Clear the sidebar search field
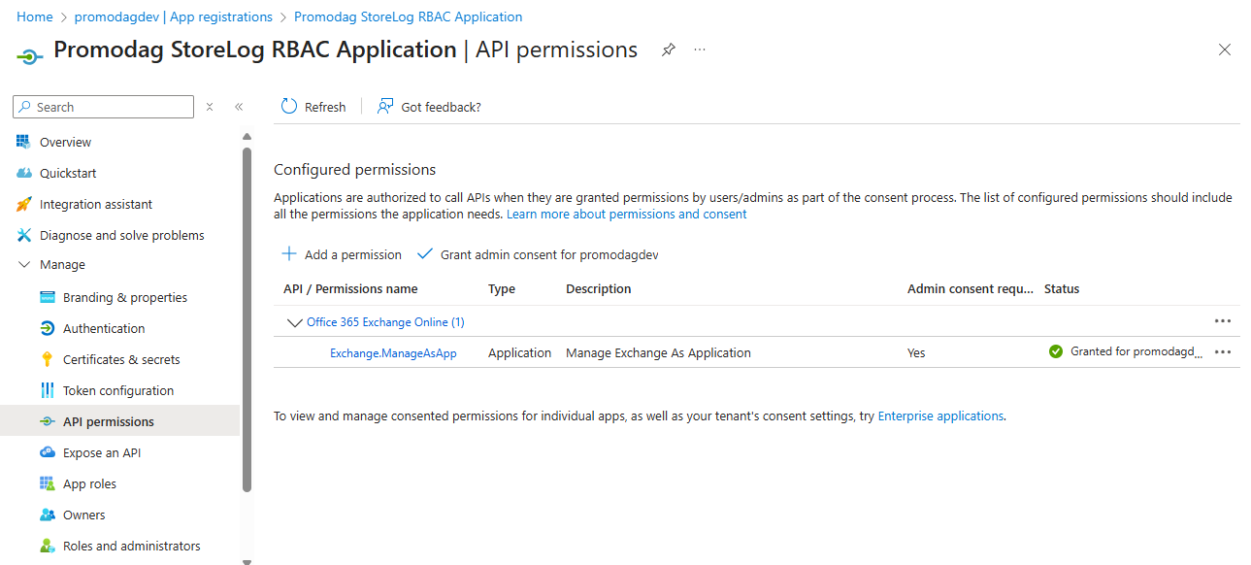 [x=209, y=106]
